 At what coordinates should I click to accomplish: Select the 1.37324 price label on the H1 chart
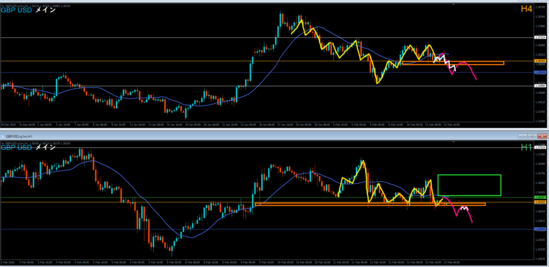pos(541,147)
